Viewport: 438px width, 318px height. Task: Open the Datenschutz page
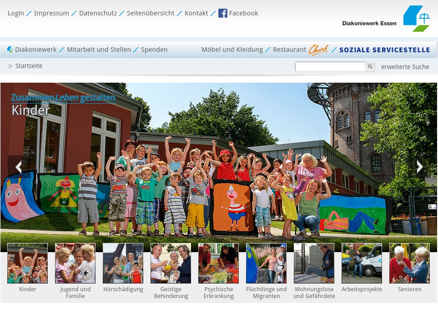pos(98,13)
